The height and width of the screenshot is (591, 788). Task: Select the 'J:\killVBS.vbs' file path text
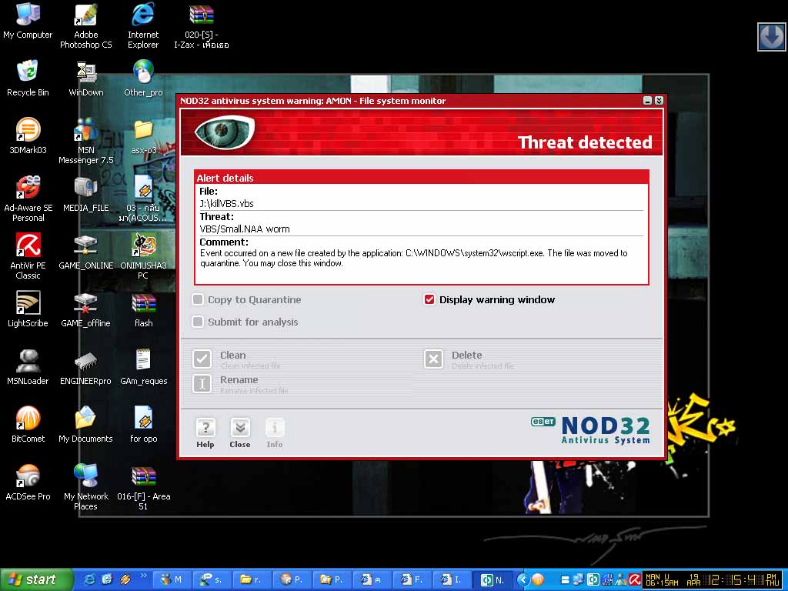pos(227,203)
